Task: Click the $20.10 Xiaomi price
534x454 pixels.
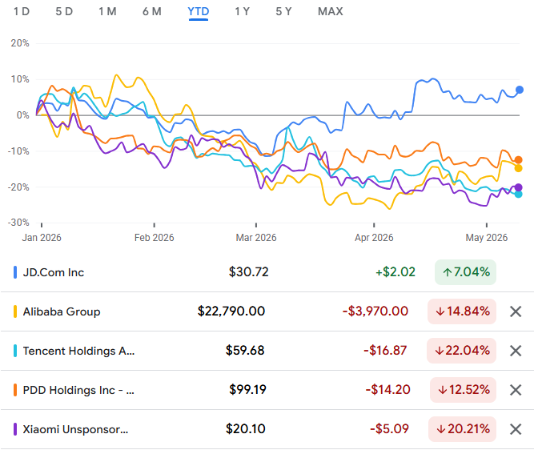Action: [x=246, y=429]
